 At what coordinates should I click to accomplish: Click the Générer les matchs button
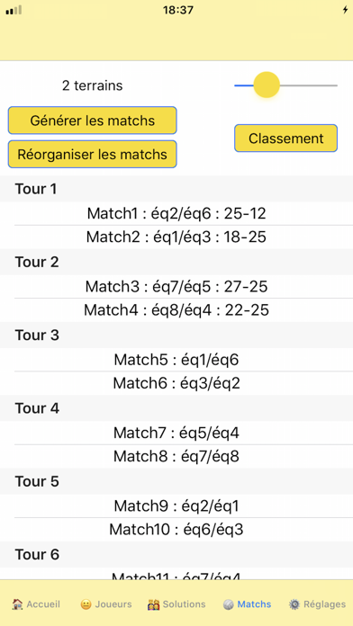tap(93, 121)
